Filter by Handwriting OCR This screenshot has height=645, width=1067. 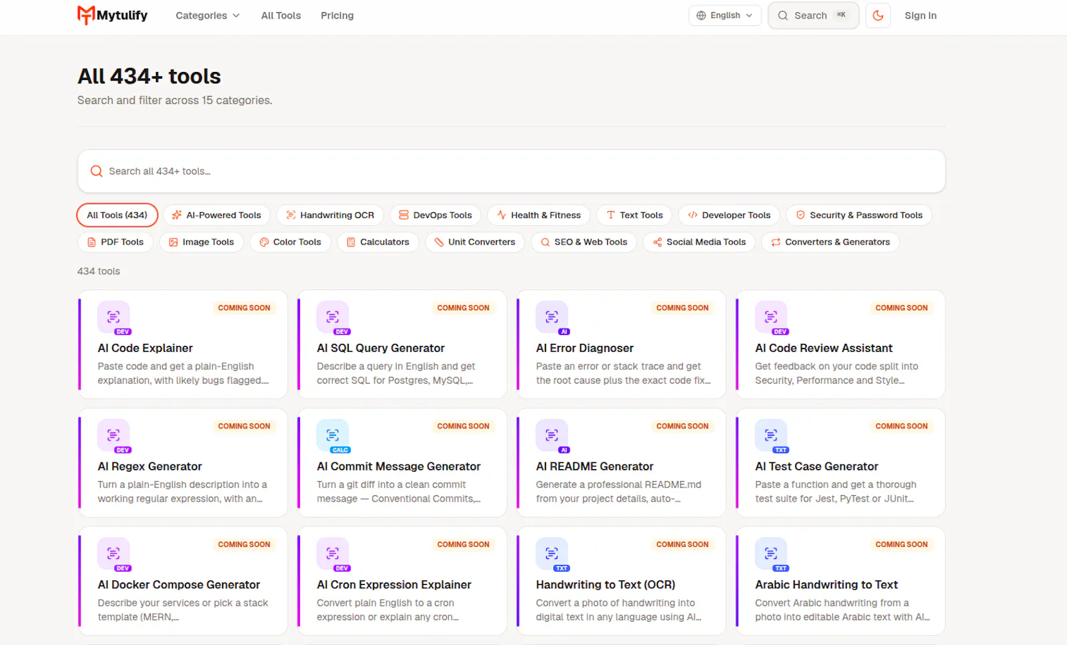(x=330, y=215)
